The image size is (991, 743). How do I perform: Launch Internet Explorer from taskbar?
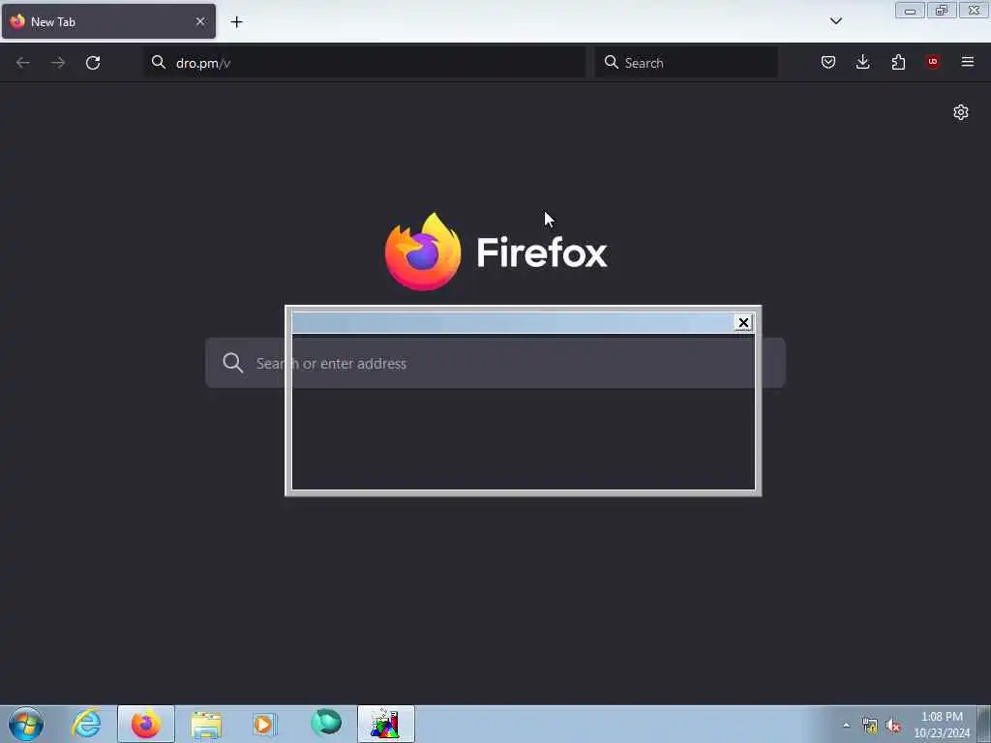pos(86,724)
